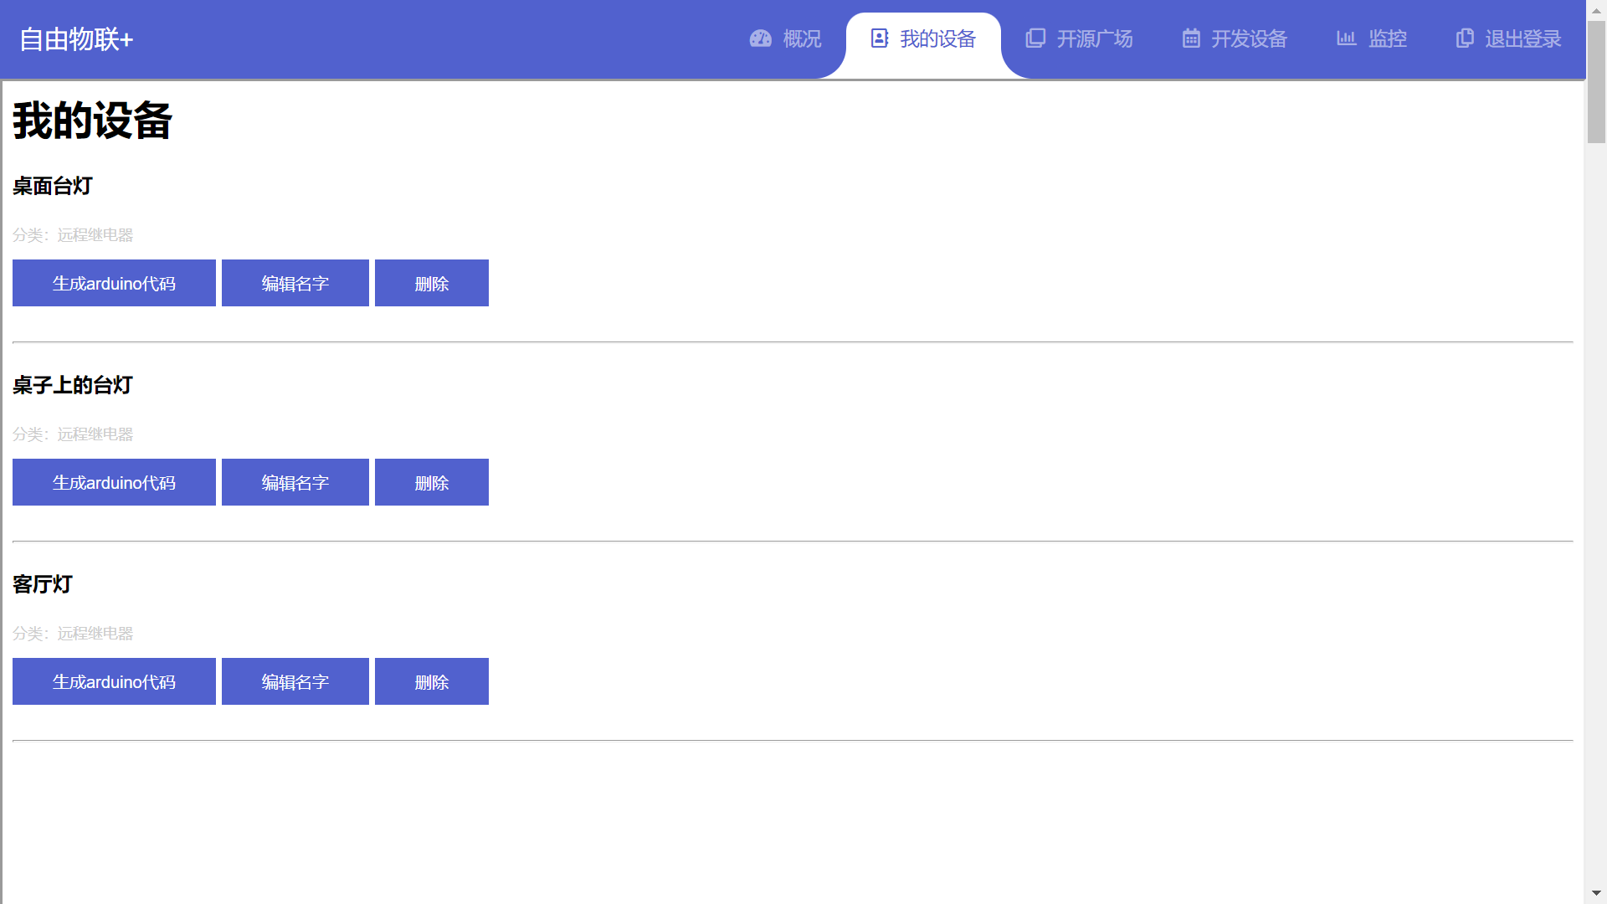1607x904 pixels.
Task: Click the calendar icon beside 开发设备
Action: 1191,39
